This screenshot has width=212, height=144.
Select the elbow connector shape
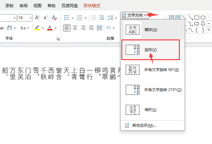pyautogui.click(x=190, y=24)
